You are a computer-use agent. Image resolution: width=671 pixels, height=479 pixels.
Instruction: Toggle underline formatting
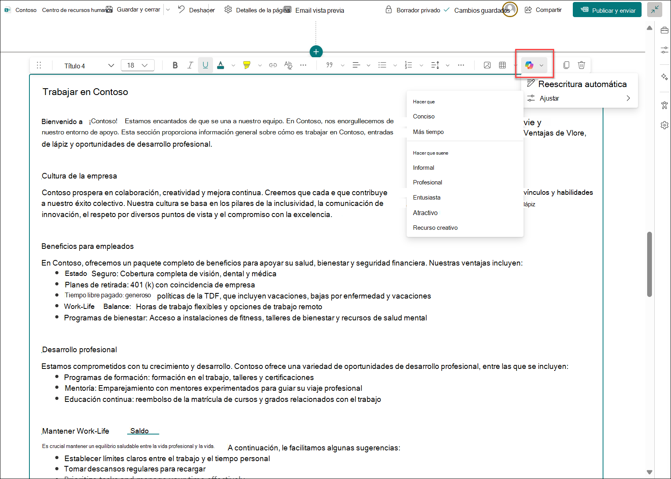pyautogui.click(x=206, y=65)
